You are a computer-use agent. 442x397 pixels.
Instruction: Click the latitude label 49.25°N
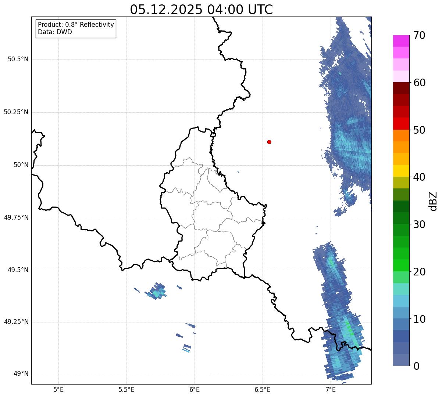16,322
